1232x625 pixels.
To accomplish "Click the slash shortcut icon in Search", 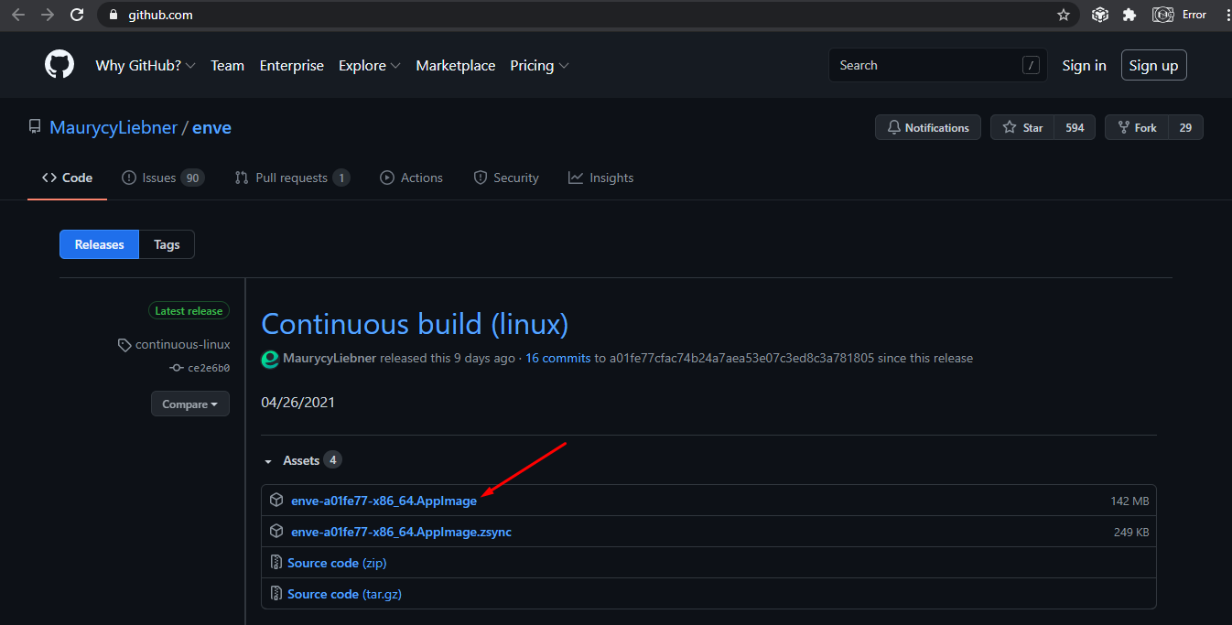I will [x=1031, y=65].
